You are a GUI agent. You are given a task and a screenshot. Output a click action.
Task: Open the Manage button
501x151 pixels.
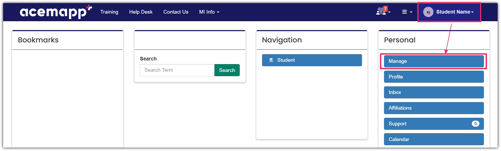[433, 61]
